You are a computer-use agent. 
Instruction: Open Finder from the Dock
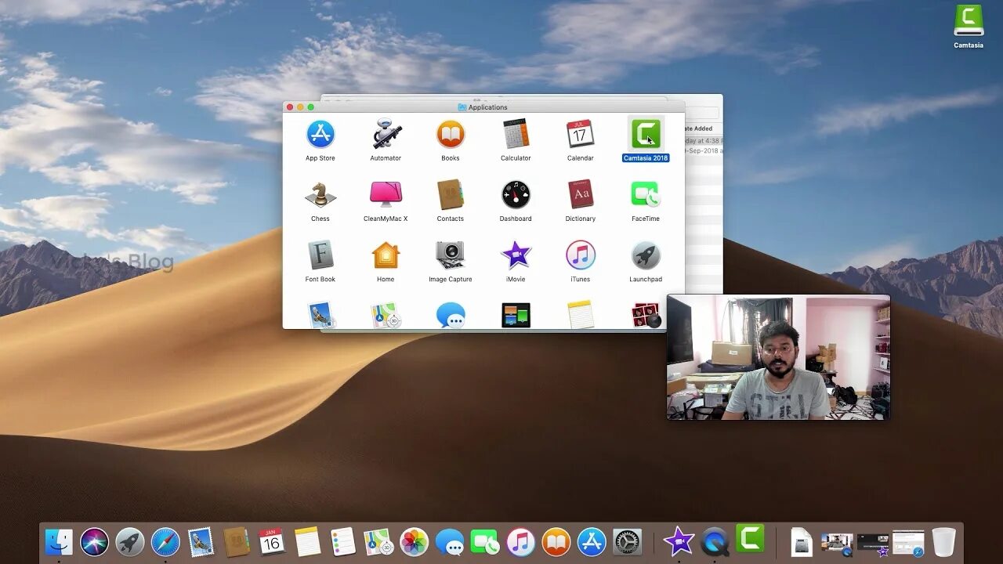(x=59, y=542)
